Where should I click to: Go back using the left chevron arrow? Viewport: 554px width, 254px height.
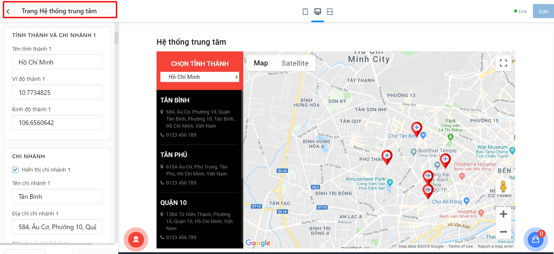coord(8,11)
